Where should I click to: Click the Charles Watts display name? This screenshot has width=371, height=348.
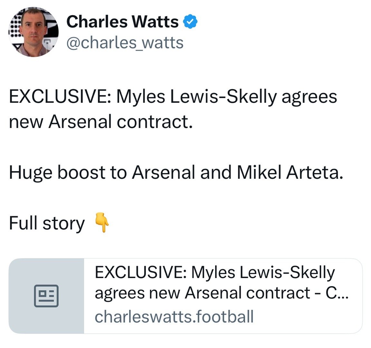(122, 22)
